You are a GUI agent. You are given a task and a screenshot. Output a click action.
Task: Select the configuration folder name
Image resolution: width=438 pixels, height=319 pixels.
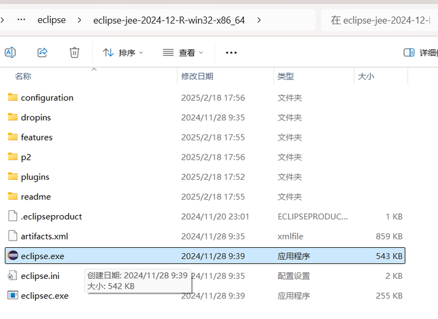pyautogui.click(x=47, y=98)
